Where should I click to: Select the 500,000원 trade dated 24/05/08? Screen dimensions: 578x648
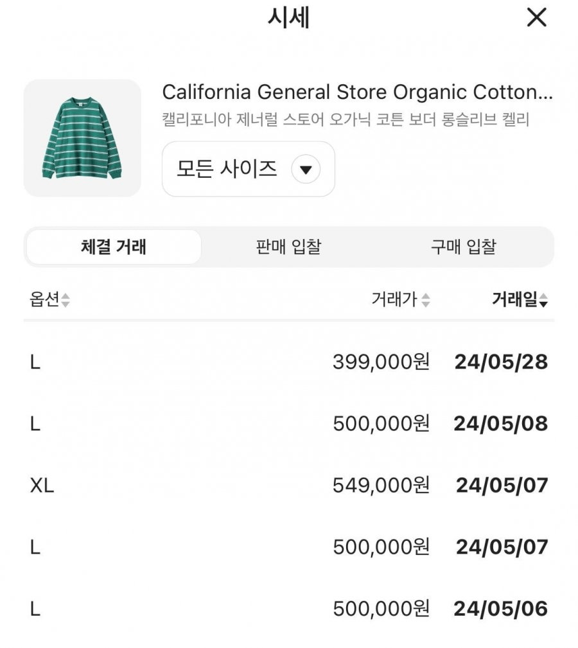coord(289,424)
